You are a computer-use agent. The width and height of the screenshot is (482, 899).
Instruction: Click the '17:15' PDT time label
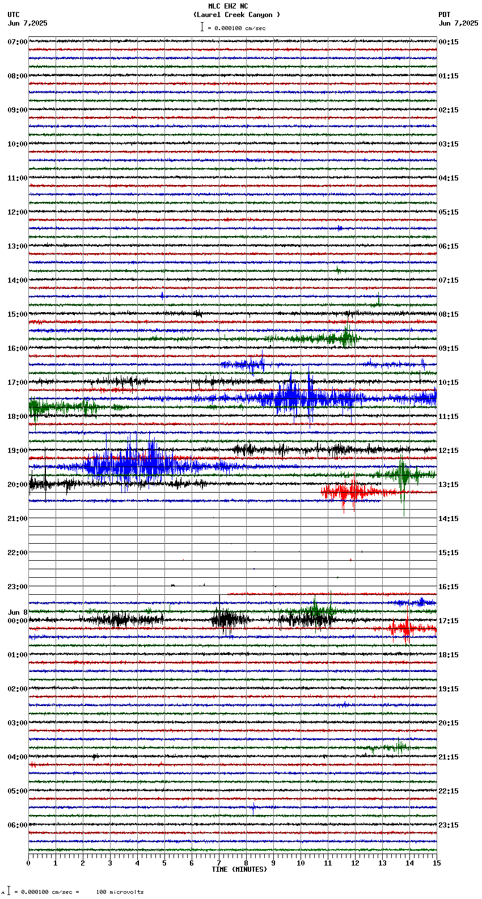[x=449, y=621]
